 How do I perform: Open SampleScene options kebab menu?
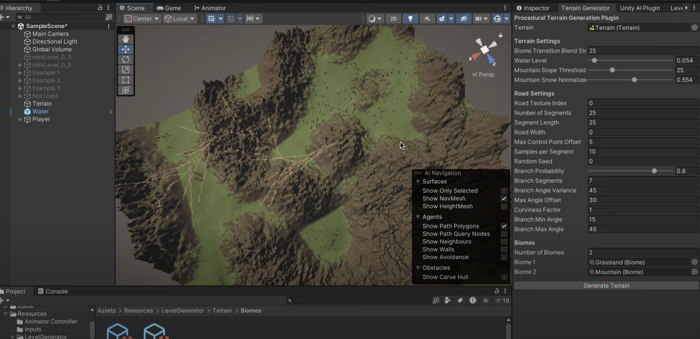click(109, 26)
